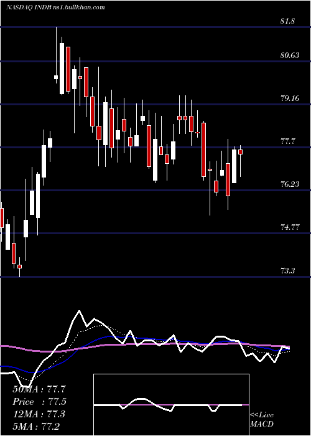Select the 80.63 price level label
Viewport: 311px width, 436px height.
pos(290,55)
